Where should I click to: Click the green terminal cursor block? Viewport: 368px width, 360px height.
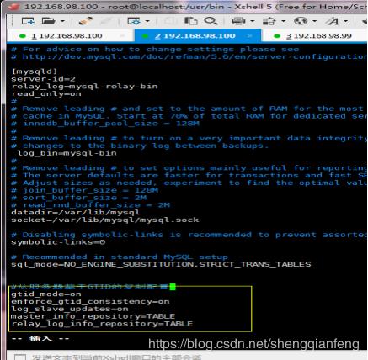(x=173, y=287)
